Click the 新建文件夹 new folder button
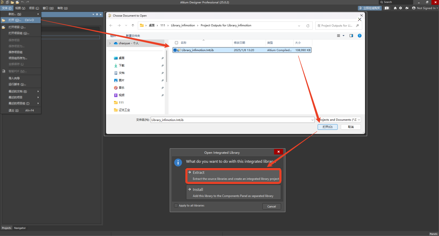 pos(133,36)
